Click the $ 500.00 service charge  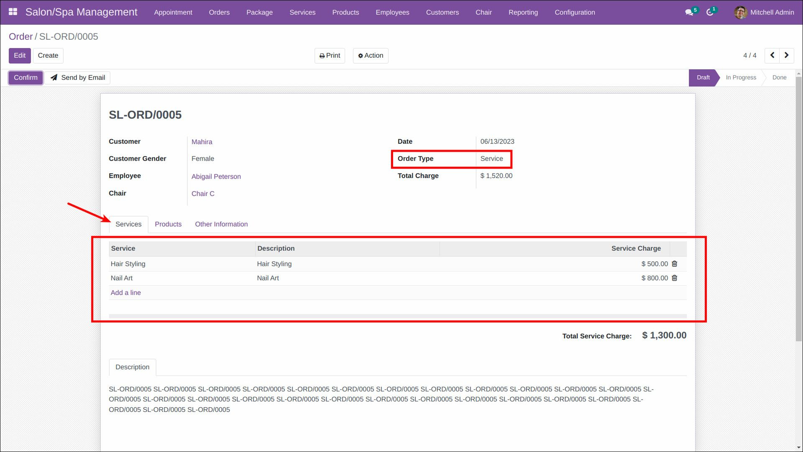click(x=655, y=264)
